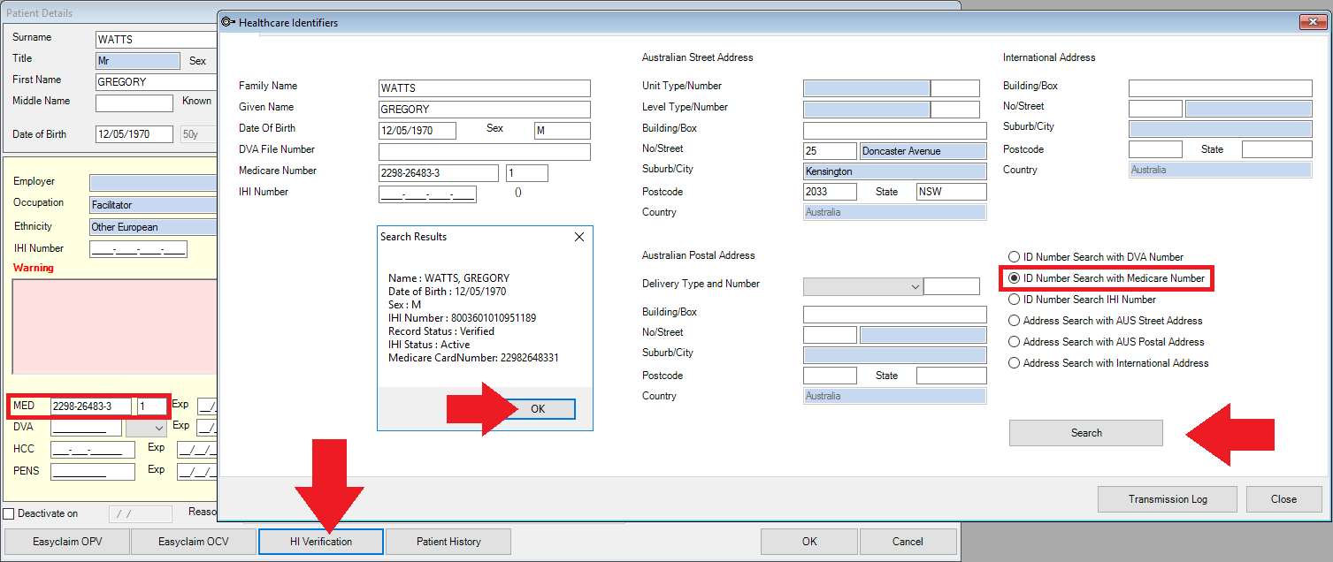Screen dimensions: 1333x562
Task: Click the DVA File Number field
Action: pos(484,152)
